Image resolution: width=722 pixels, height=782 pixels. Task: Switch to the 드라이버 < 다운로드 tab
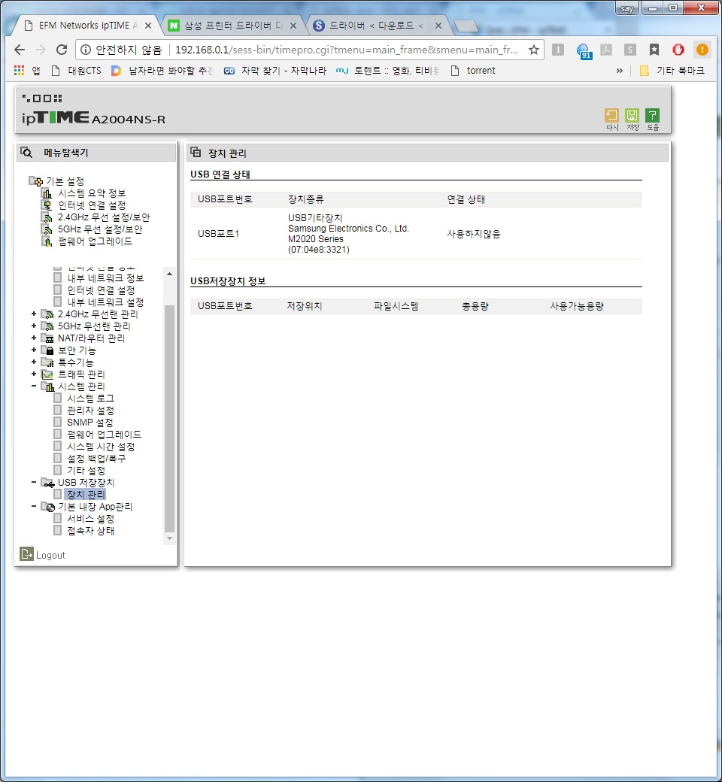click(377, 26)
